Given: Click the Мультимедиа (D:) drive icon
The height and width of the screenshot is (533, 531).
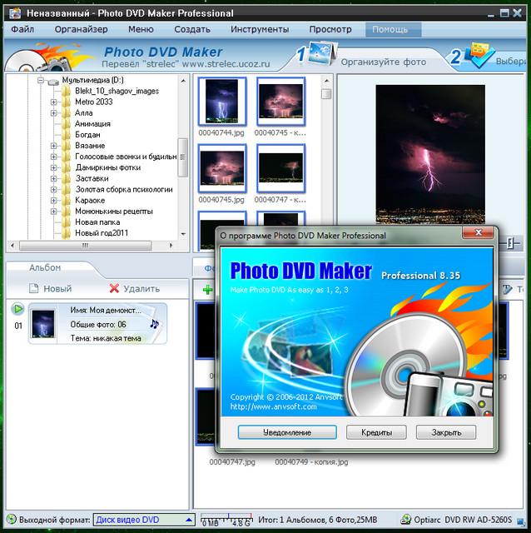Looking at the screenshot, I should [x=53, y=82].
